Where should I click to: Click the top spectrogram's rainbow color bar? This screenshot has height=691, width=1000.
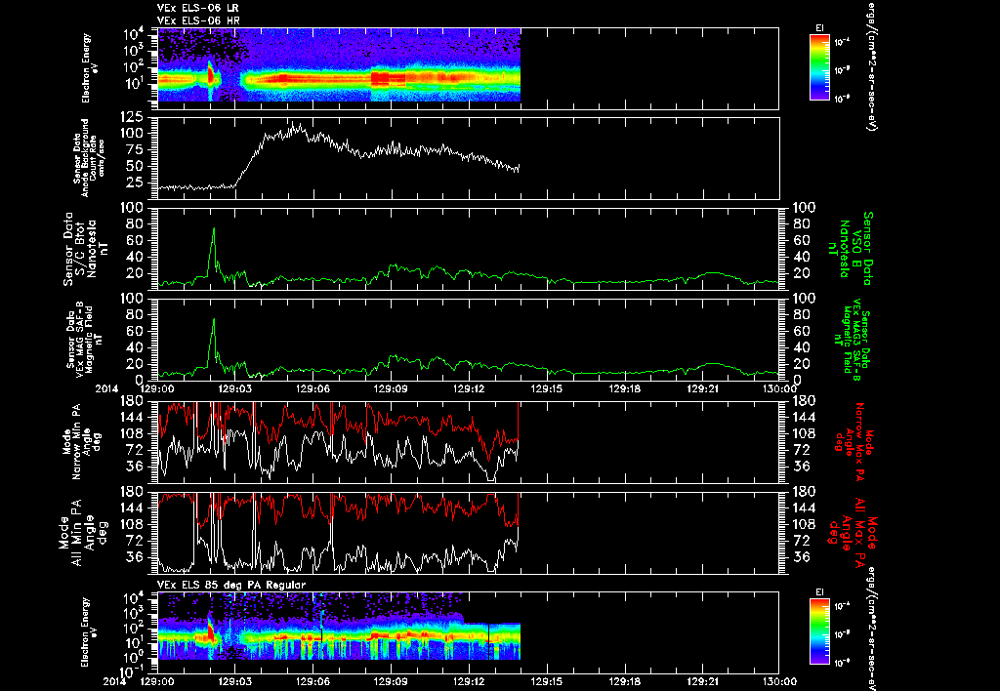click(819, 67)
